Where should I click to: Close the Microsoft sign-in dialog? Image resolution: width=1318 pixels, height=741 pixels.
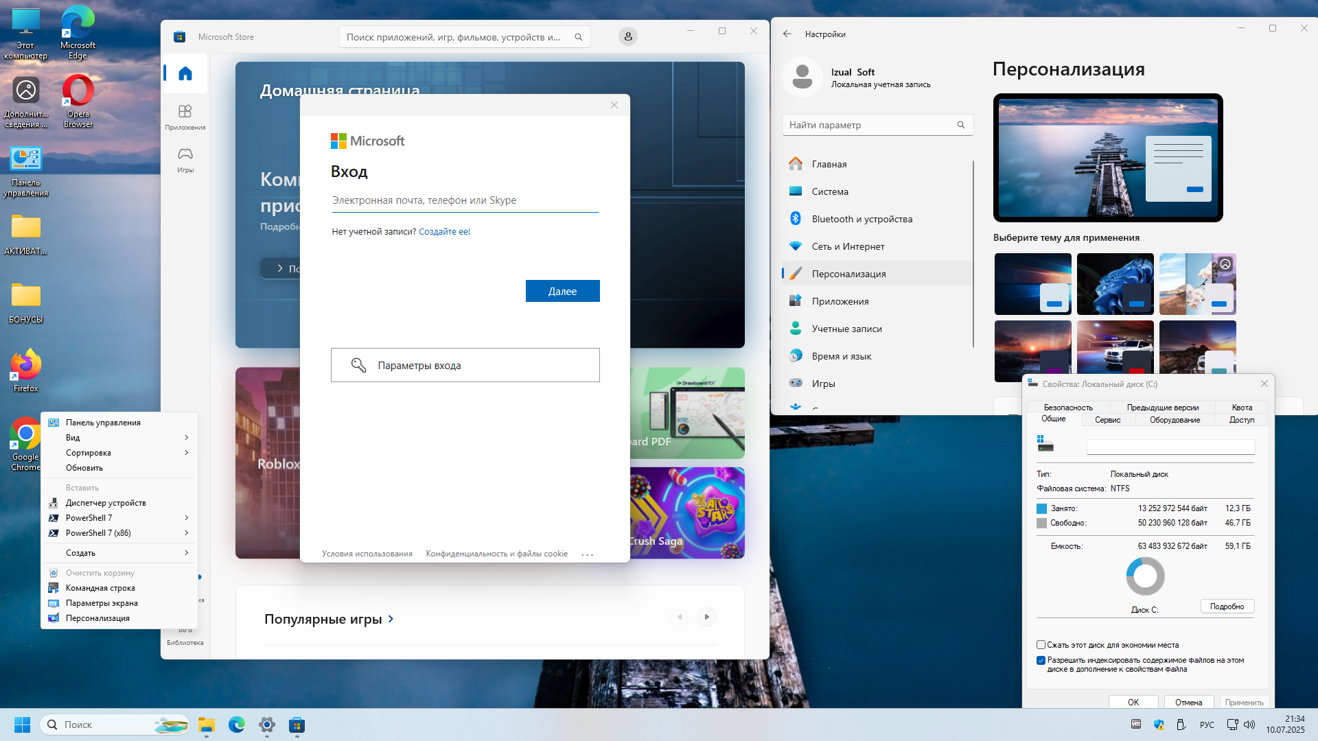(614, 105)
